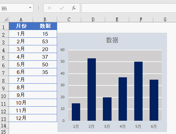This screenshot has height=134, width=176.
Task: Select the 5月 bar in the chart
Action: click(x=138, y=91)
